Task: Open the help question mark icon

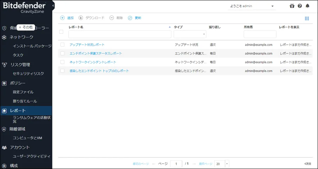Action: click(x=300, y=6)
